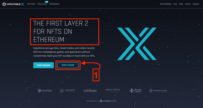Go to Play to Earn section
This screenshot has height=108, width=203.
pos(43,4)
